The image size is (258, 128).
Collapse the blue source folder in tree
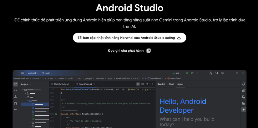[28, 101]
